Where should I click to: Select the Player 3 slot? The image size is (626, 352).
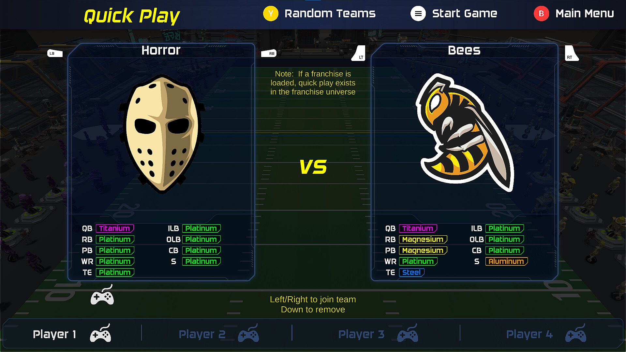coord(376,333)
